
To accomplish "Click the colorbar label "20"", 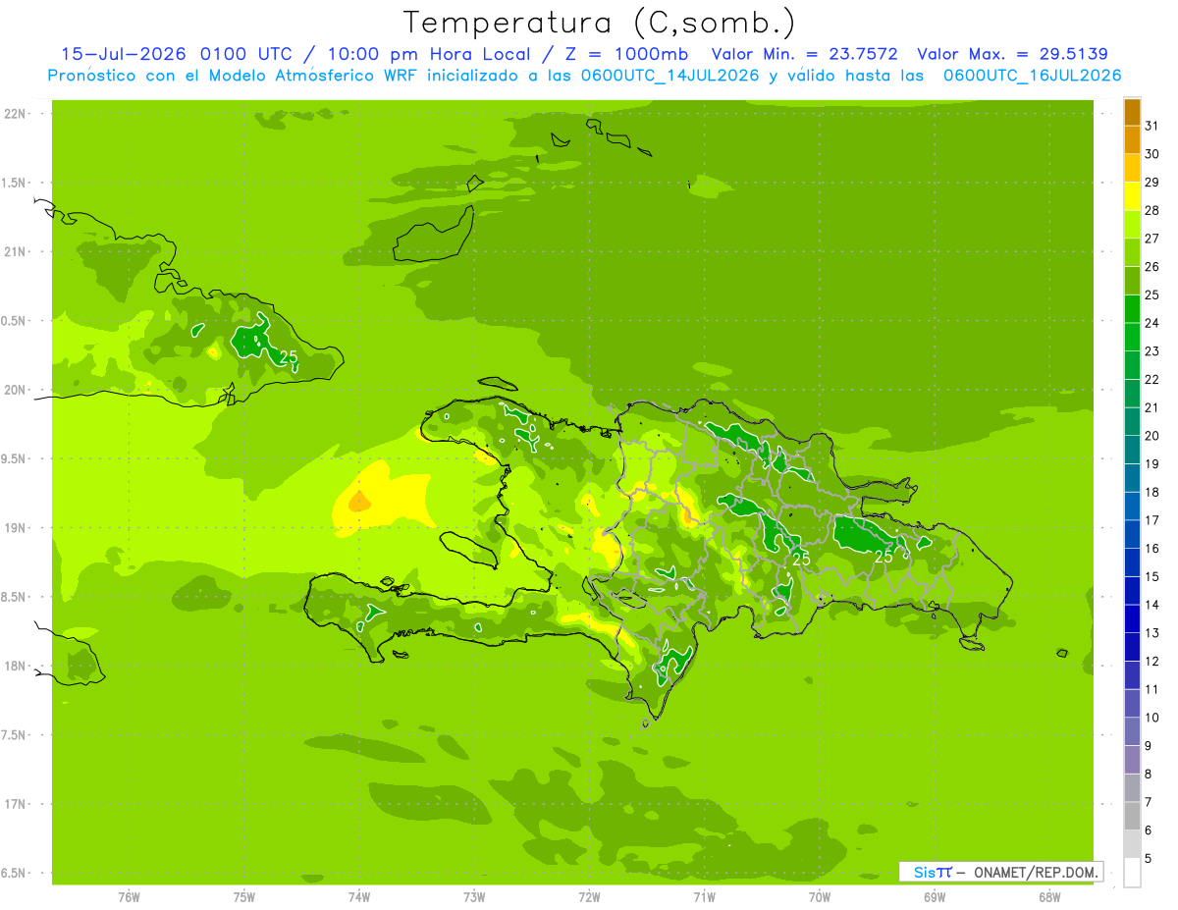I will click(x=1152, y=436).
